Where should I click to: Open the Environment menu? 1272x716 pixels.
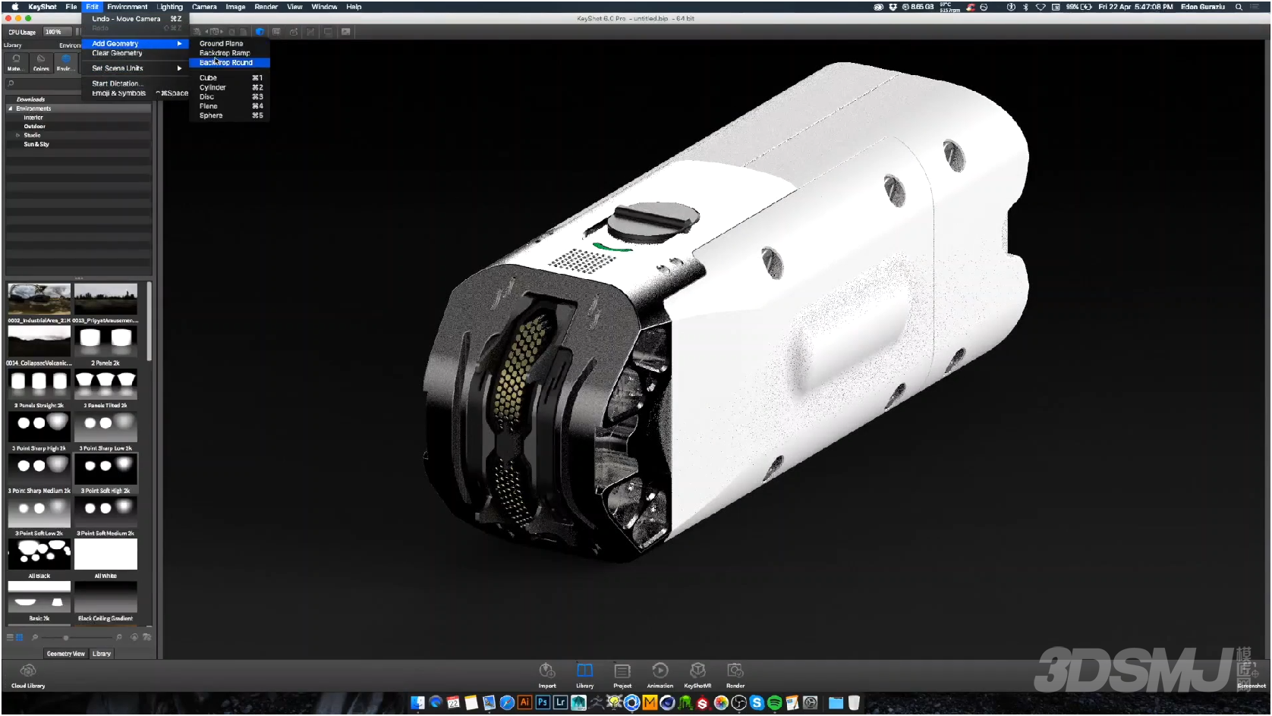pos(127,7)
